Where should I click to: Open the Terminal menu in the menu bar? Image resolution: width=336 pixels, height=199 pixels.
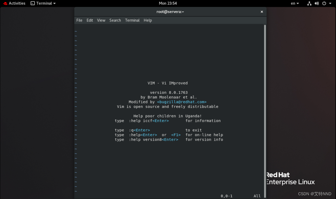coord(132,20)
